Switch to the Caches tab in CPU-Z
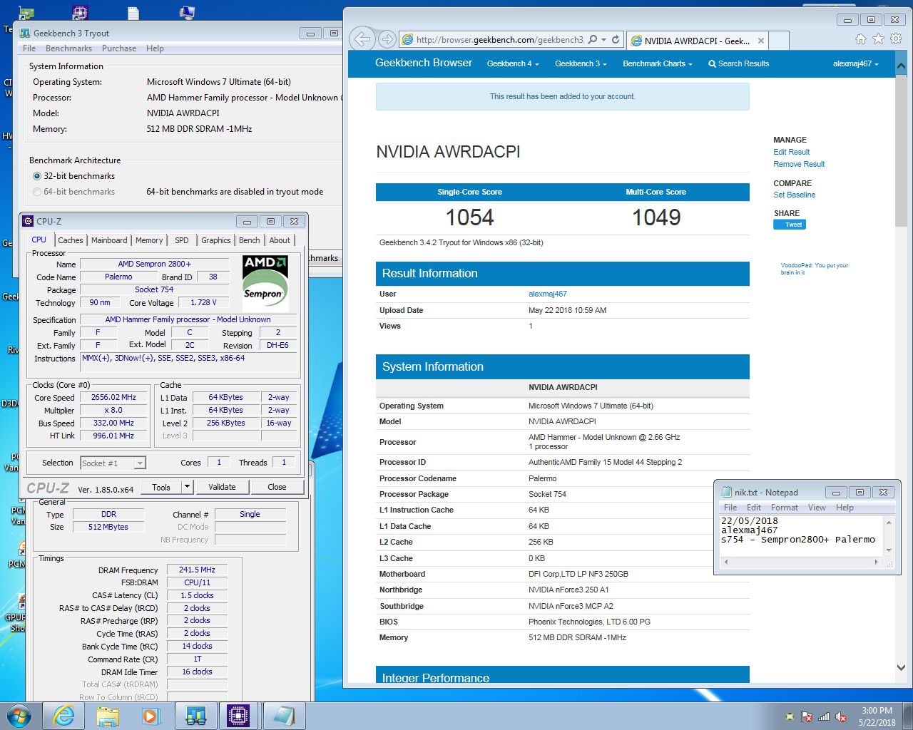The width and height of the screenshot is (913, 730). (x=71, y=240)
